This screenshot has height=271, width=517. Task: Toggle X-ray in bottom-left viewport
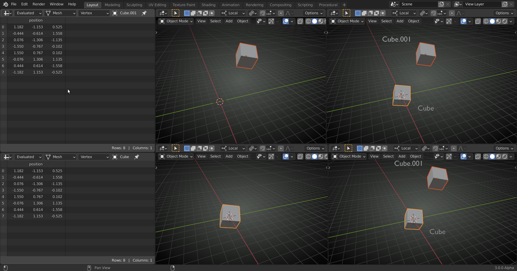click(x=300, y=157)
